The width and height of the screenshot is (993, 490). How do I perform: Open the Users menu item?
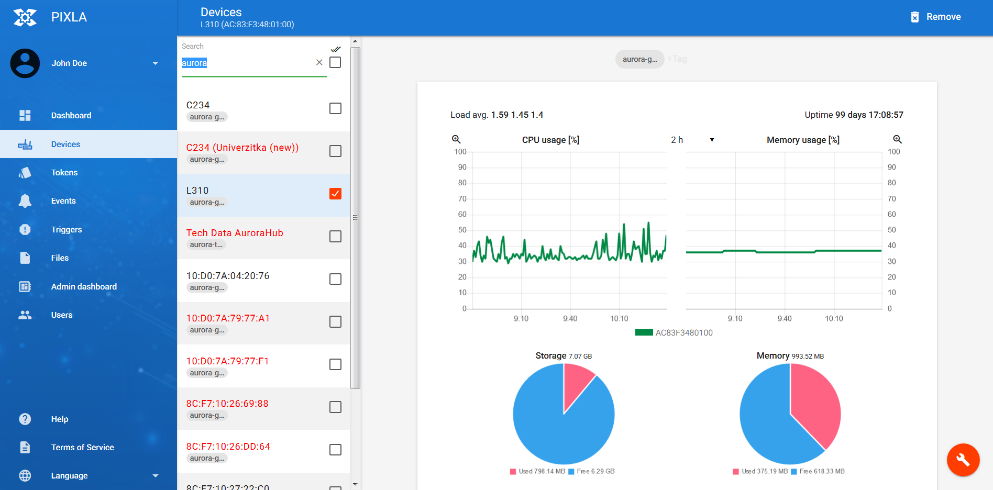pos(89,315)
